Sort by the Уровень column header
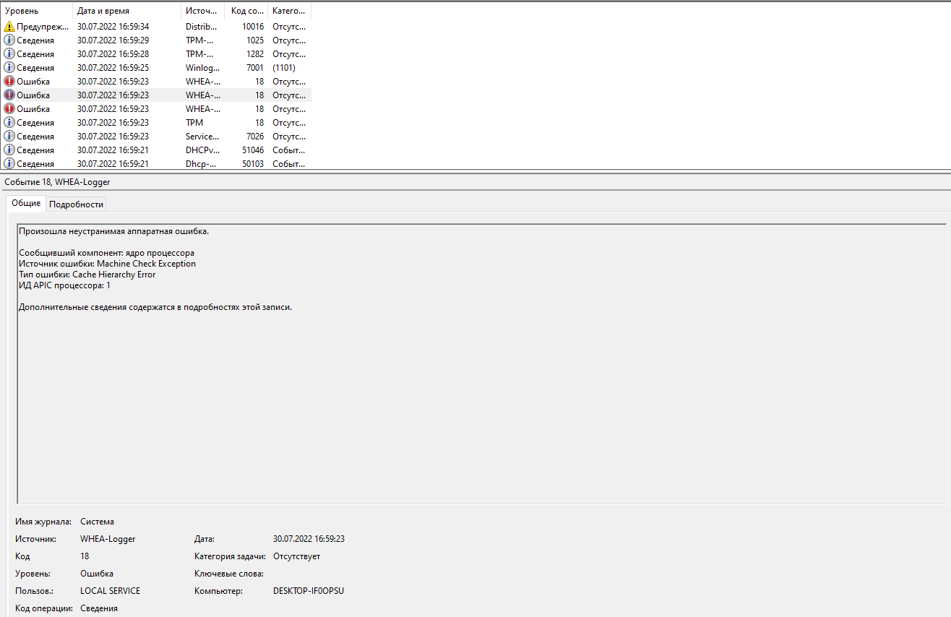 [36, 11]
